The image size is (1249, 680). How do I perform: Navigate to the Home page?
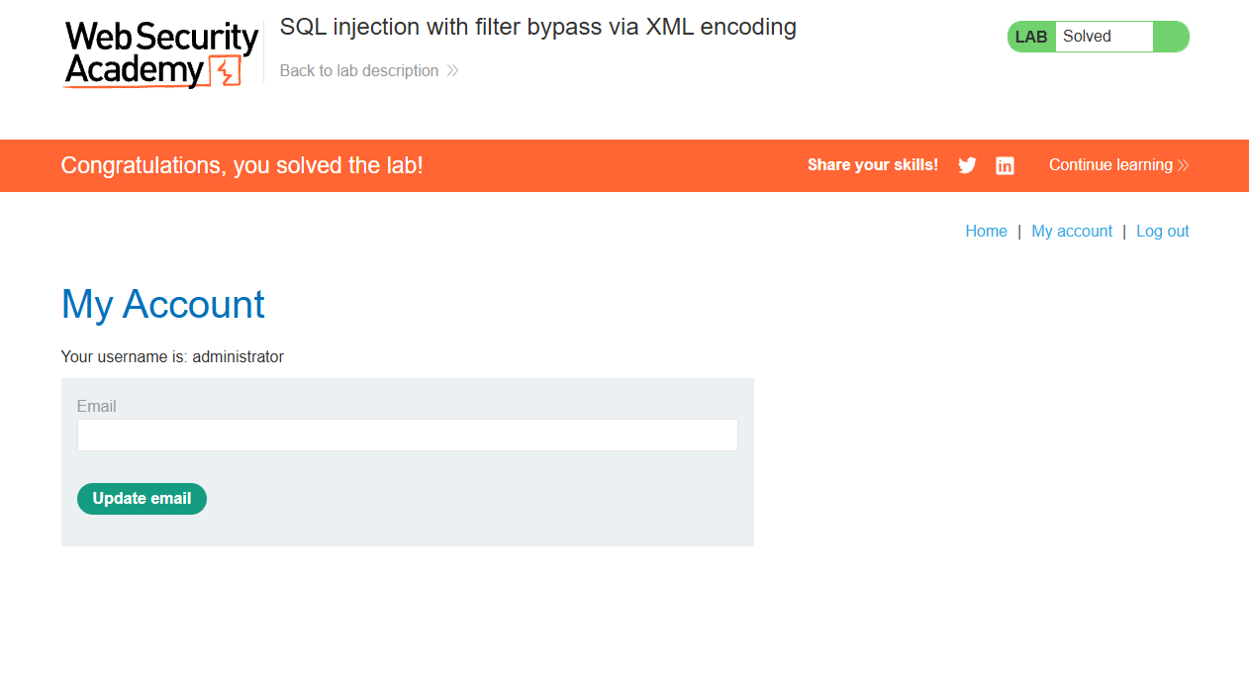click(x=986, y=232)
